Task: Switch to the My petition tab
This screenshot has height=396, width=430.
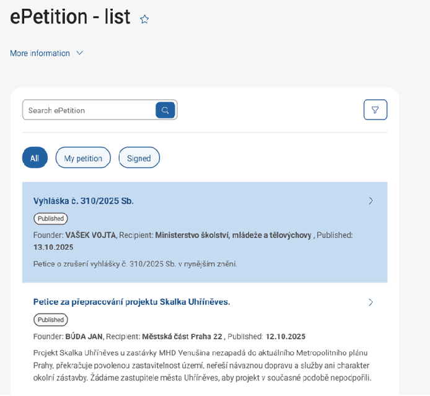Action: [83, 158]
